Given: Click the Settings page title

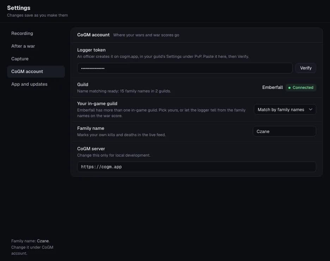Looking at the screenshot, I should [x=19, y=8].
